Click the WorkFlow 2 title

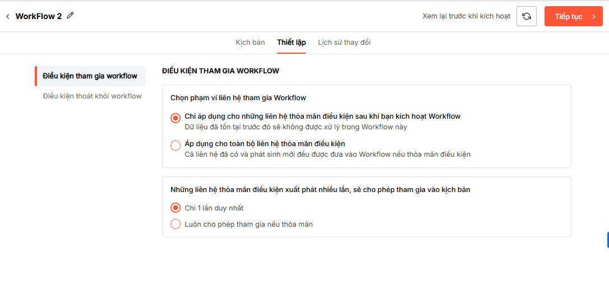click(x=39, y=16)
